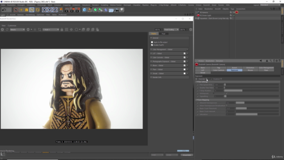Screen dimensions: 284x160
Task: Open the Distortion tab
Action: tap(250, 68)
